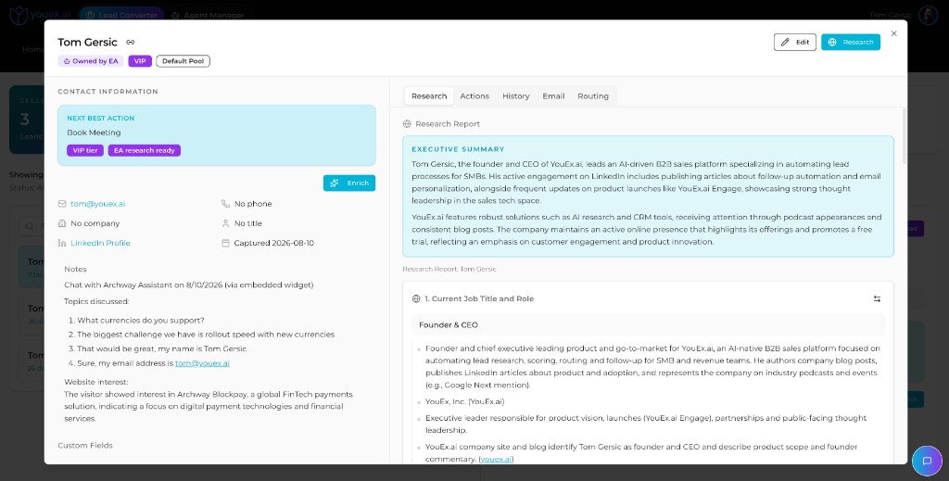
Task: Click the No title text
Action: coord(248,223)
